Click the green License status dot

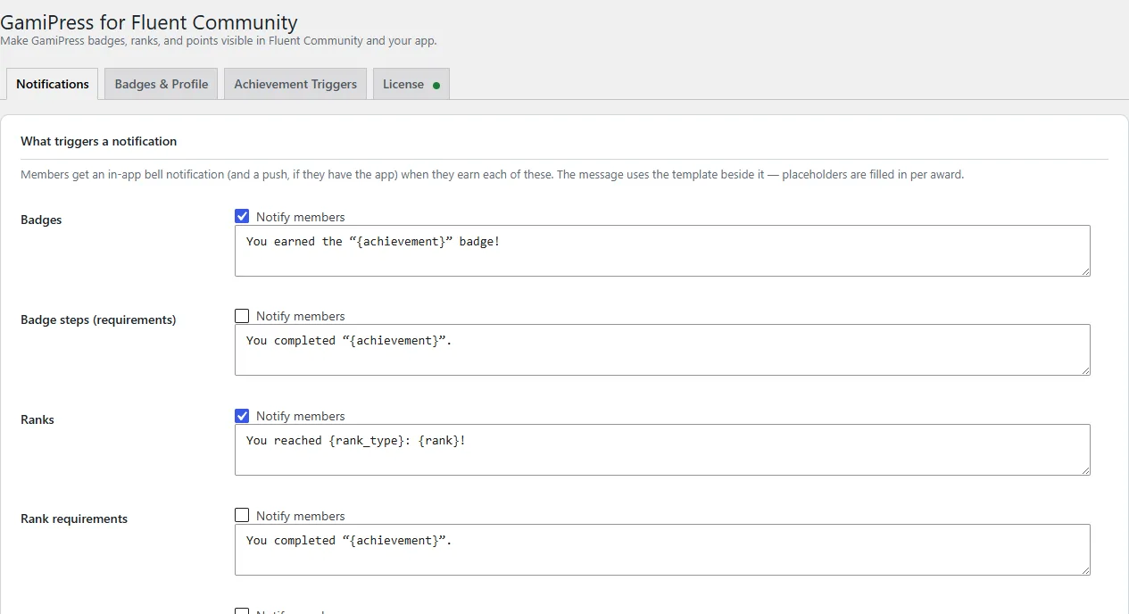click(436, 86)
